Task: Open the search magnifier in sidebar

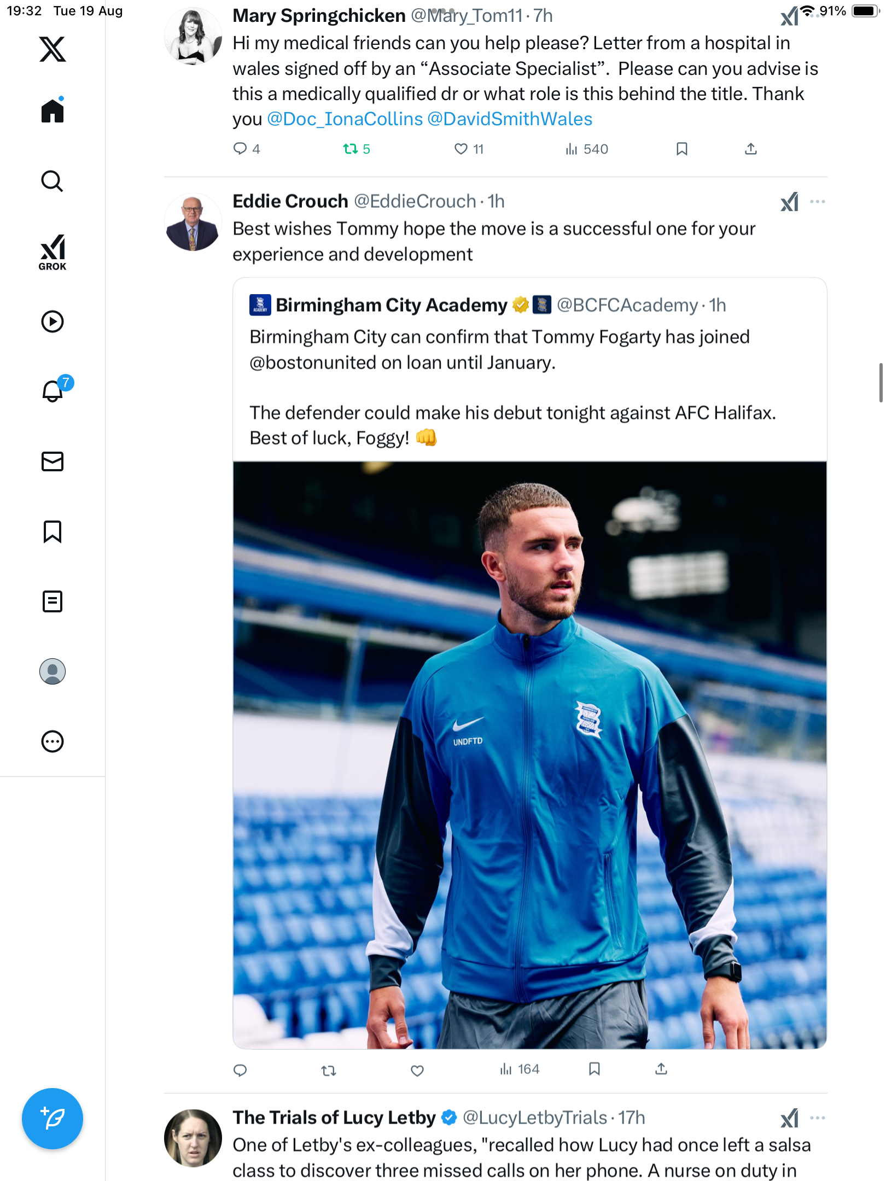Action: coord(53,182)
